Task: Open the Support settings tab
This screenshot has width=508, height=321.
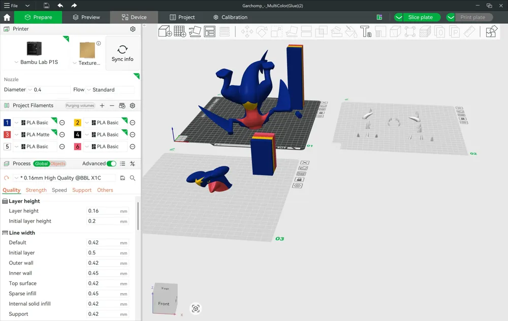Action: [82, 190]
